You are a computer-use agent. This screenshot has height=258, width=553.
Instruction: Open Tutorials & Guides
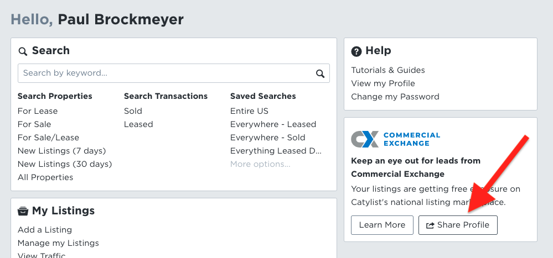pyautogui.click(x=388, y=70)
